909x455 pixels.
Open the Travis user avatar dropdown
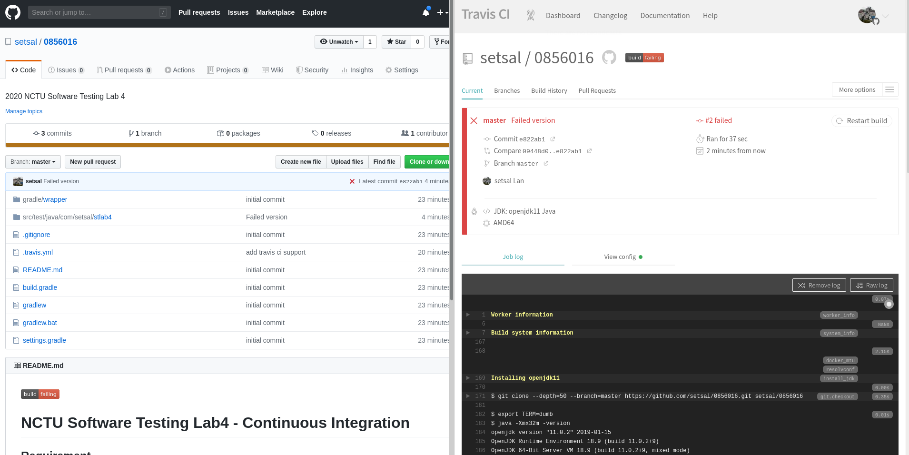873,16
